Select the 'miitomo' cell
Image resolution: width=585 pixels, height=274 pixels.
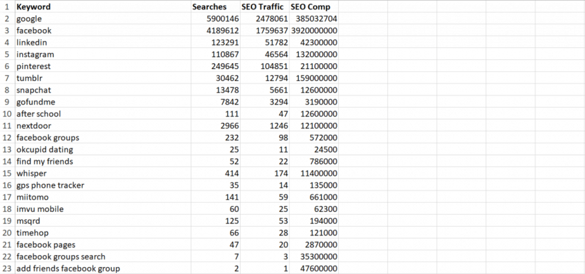coord(103,197)
